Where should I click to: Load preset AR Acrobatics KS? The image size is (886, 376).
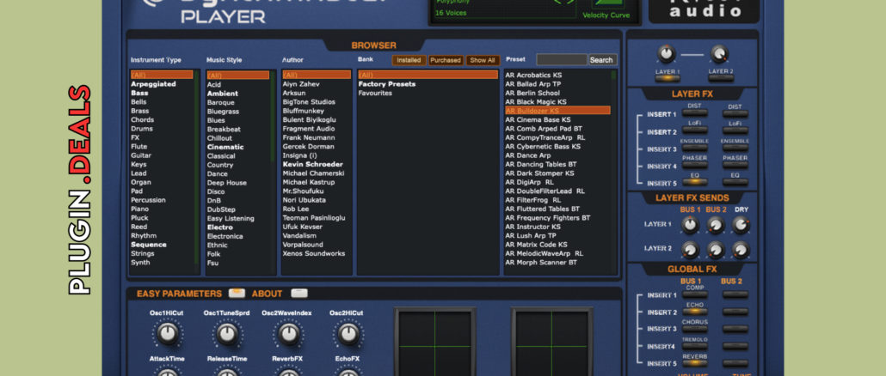[533, 75]
